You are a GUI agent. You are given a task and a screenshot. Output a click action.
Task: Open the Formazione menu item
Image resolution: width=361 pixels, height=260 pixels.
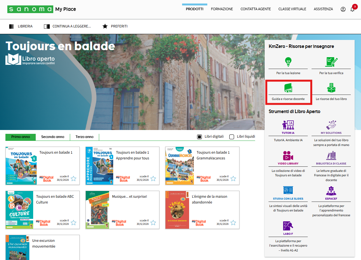coord(222,9)
